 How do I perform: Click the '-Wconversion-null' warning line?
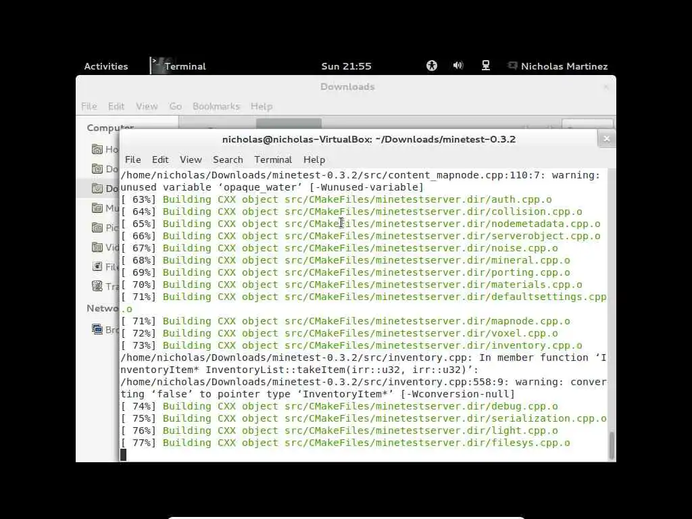tap(318, 394)
